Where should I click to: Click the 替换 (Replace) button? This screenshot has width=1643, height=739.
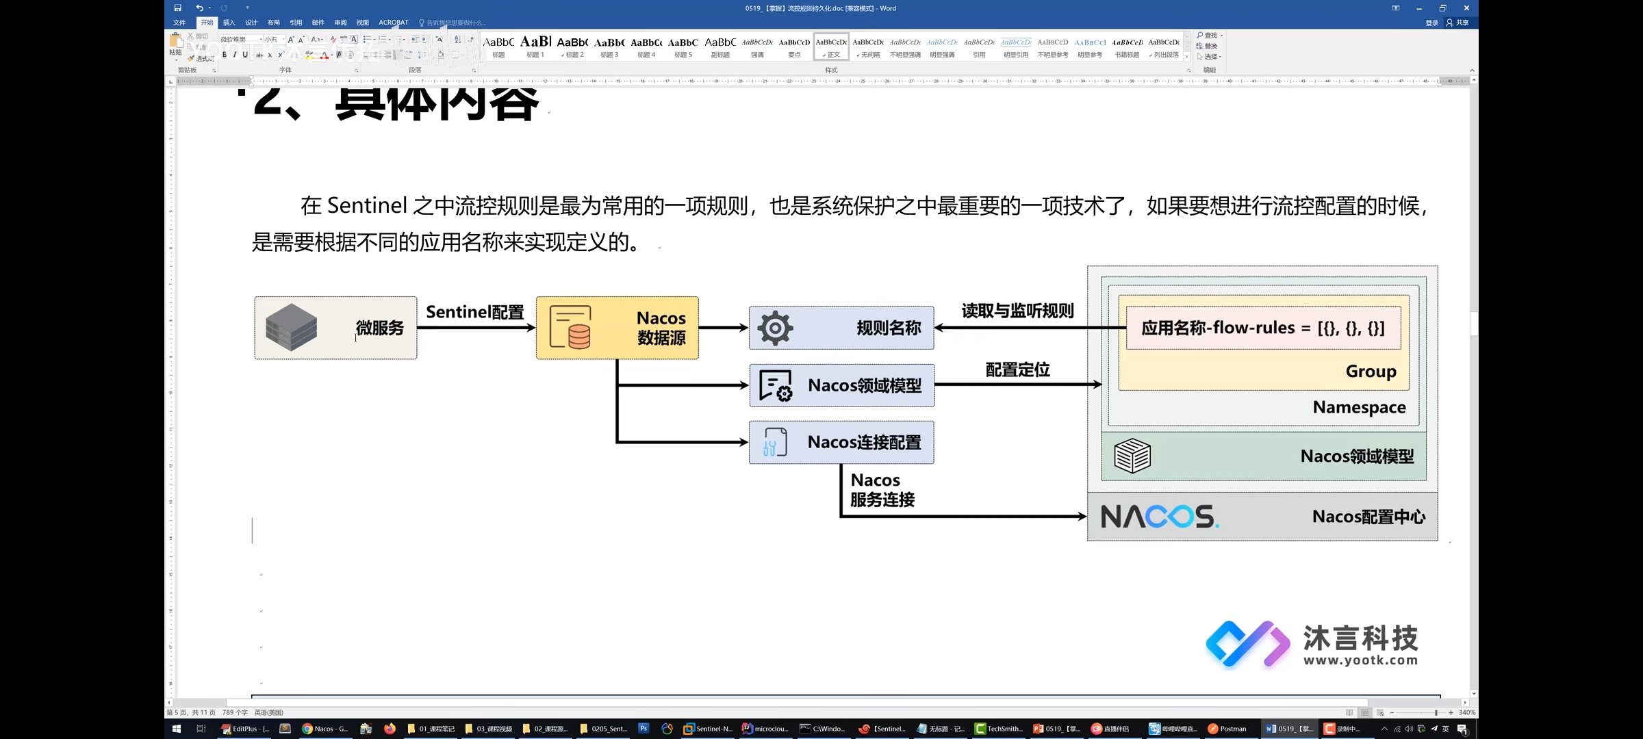pyautogui.click(x=1207, y=46)
